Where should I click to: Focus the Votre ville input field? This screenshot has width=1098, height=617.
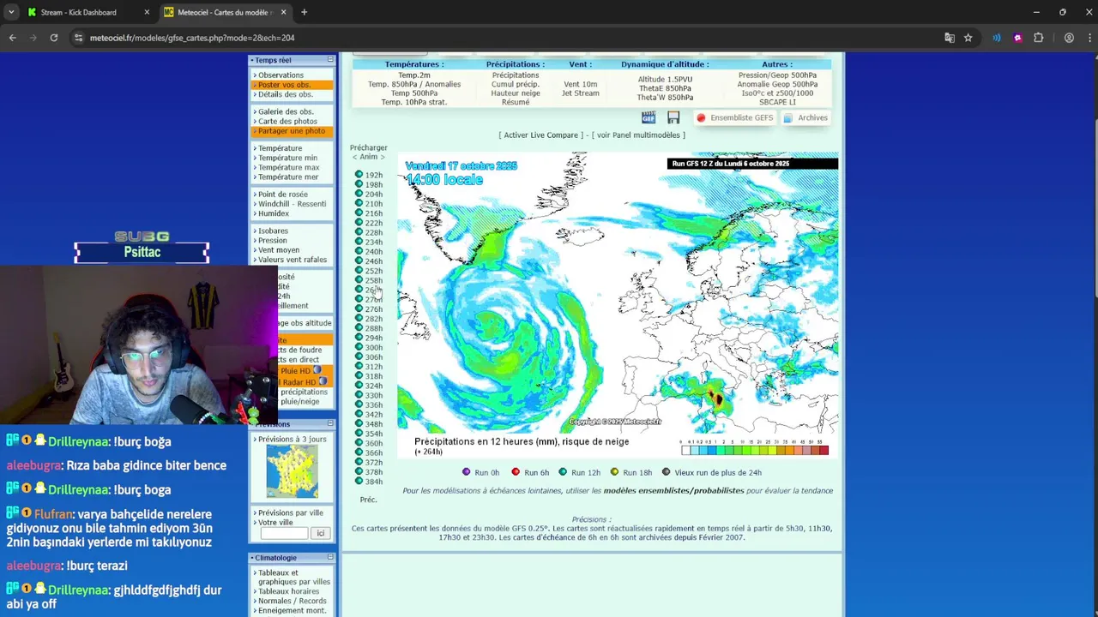[x=284, y=533]
